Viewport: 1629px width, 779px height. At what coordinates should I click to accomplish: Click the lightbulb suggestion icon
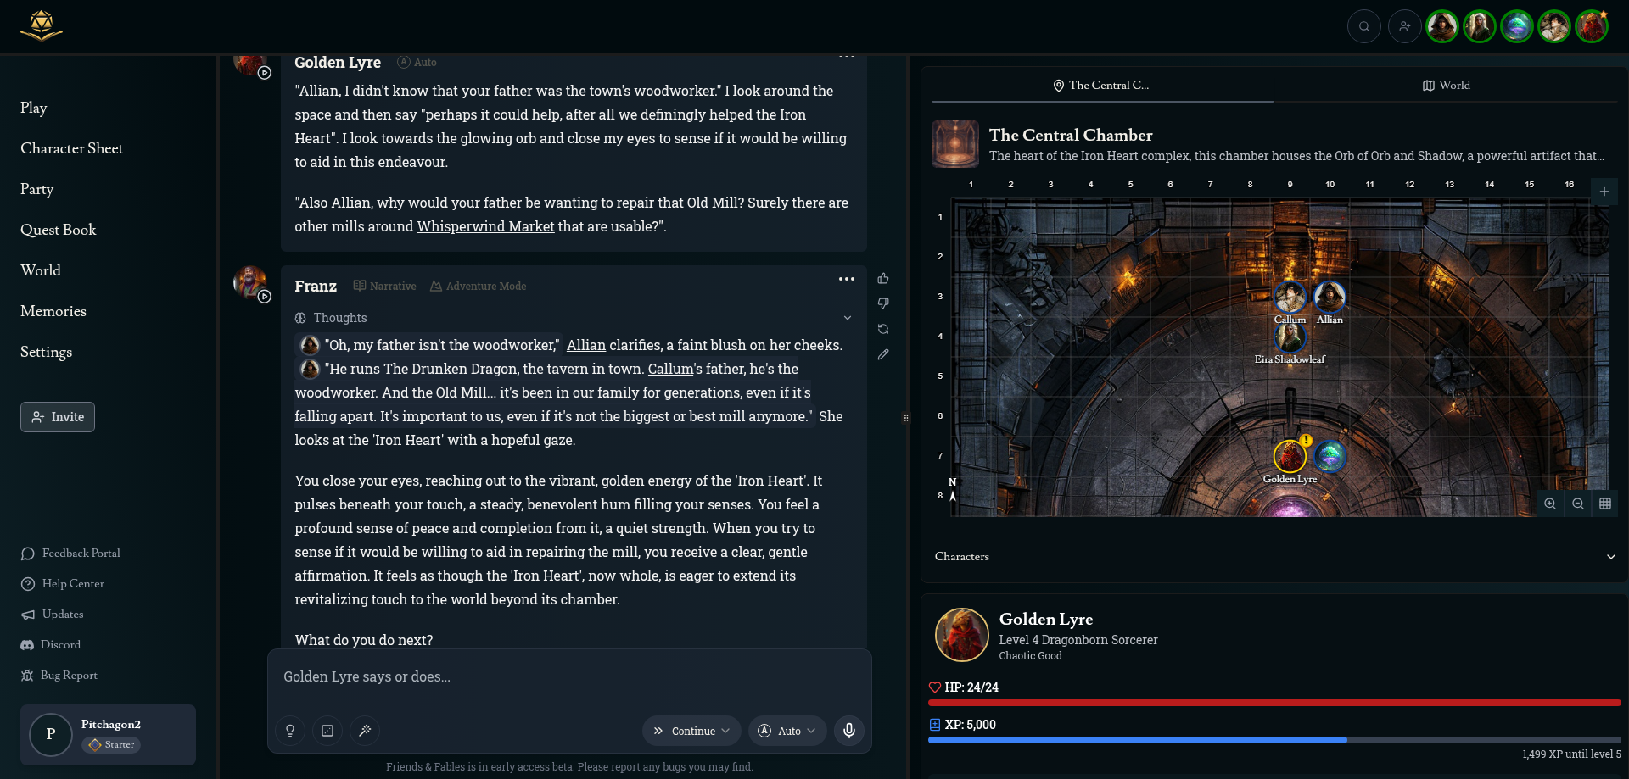pos(290,731)
